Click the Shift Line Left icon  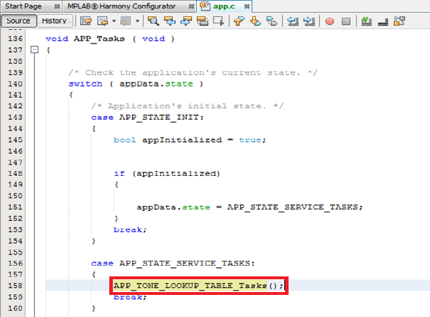coord(293,21)
